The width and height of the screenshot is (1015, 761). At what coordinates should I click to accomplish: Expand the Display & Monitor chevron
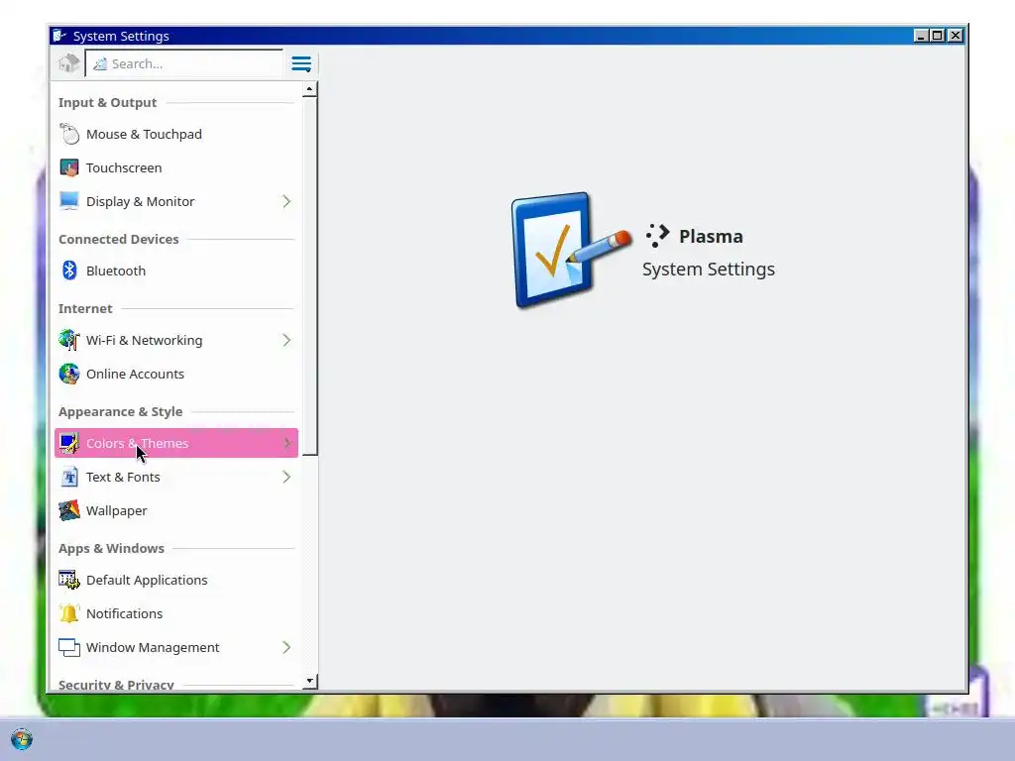[x=286, y=201]
